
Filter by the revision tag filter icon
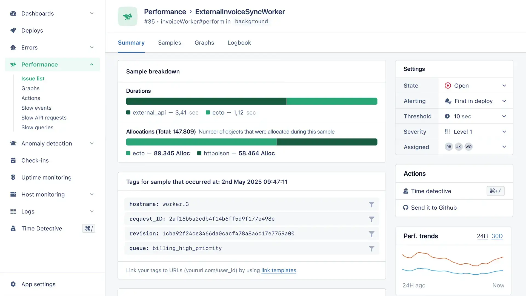point(371,234)
